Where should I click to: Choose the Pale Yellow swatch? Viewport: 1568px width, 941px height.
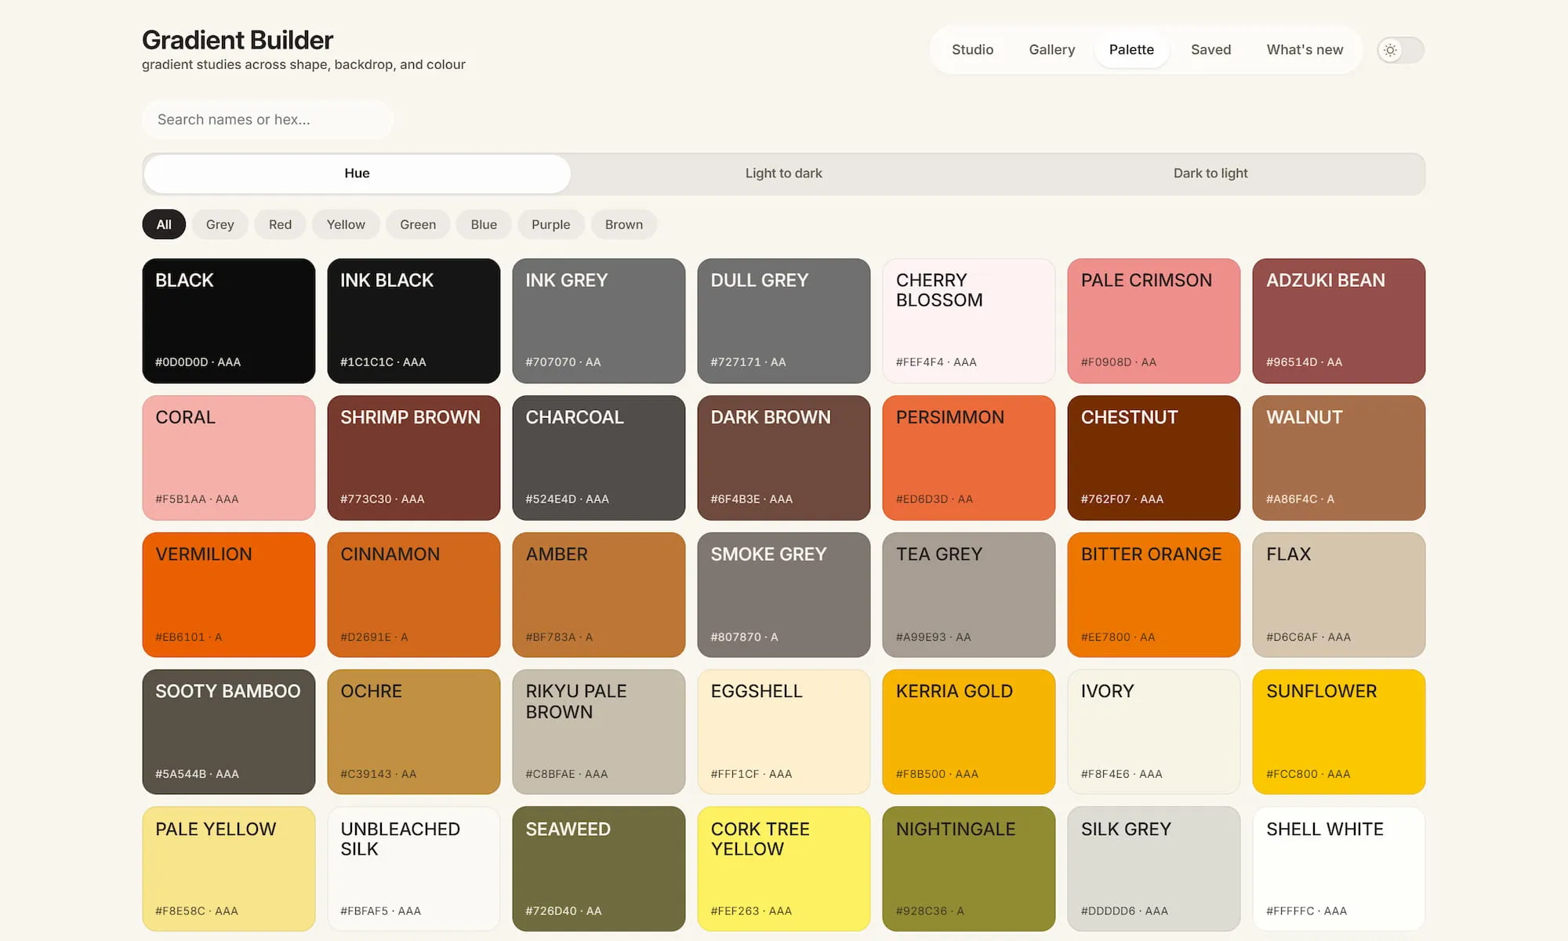pyautogui.click(x=229, y=869)
